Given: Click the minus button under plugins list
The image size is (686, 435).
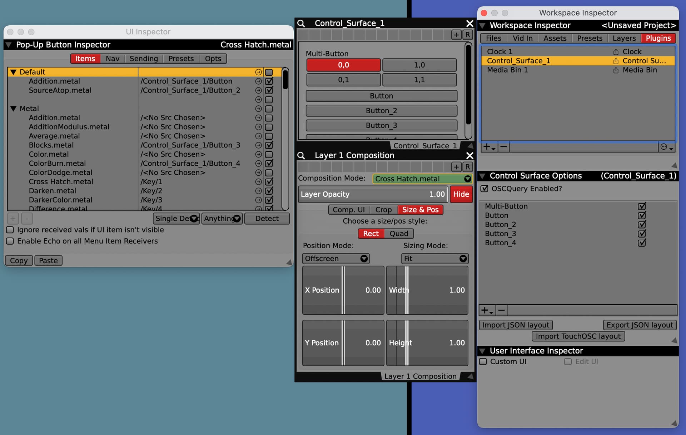Looking at the screenshot, I should point(503,147).
